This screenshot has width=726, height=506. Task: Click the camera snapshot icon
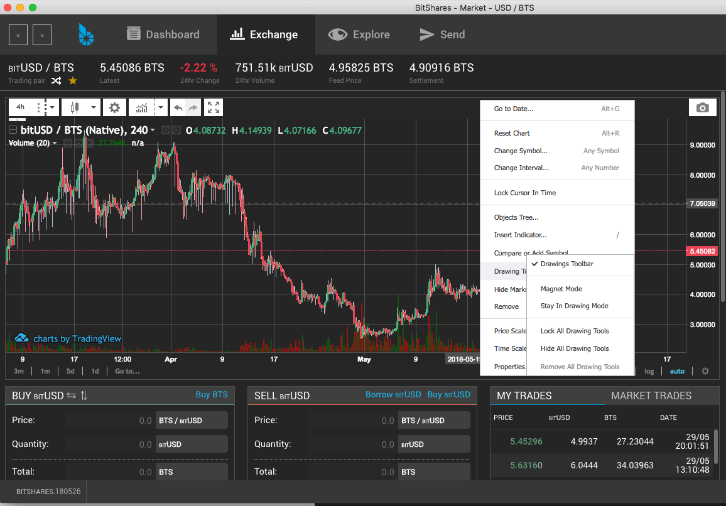tap(702, 107)
